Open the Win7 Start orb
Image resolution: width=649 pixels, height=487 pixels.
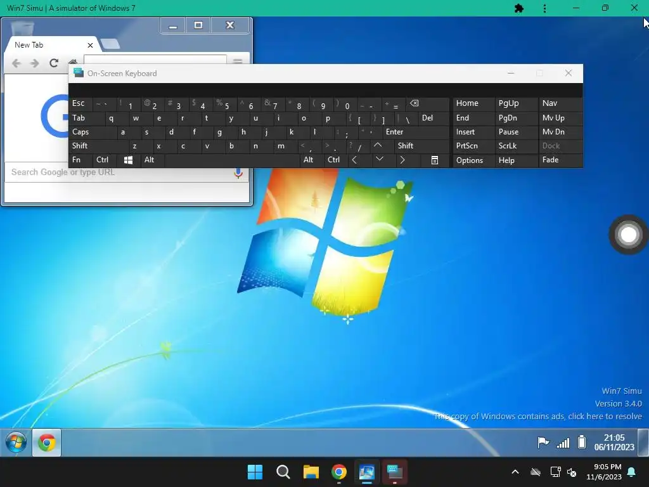click(16, 442)
